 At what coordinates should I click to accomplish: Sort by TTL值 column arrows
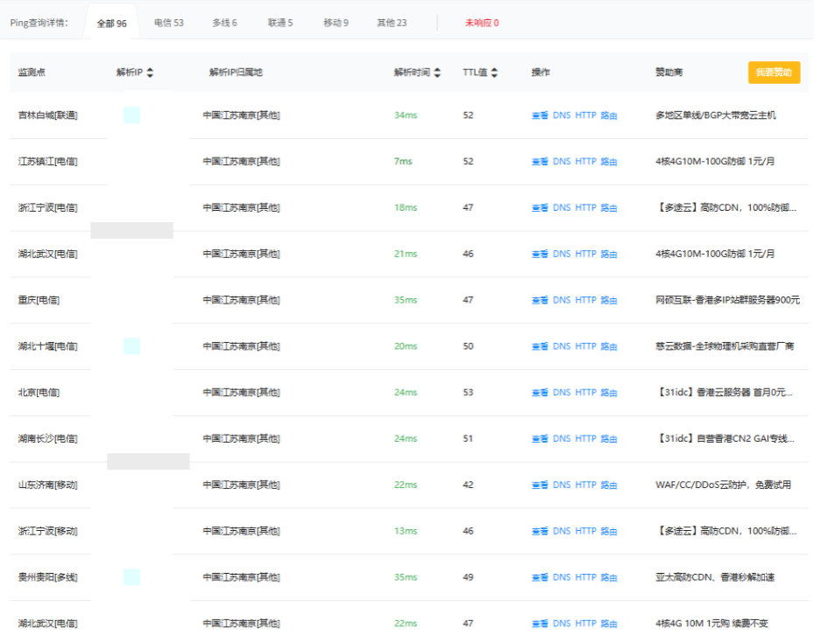(x=494, y=73)
